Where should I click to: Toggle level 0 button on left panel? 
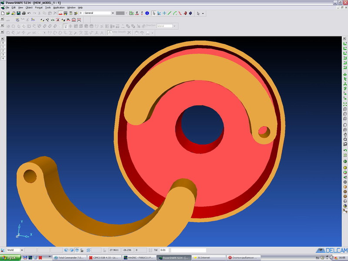click(3, 43)
